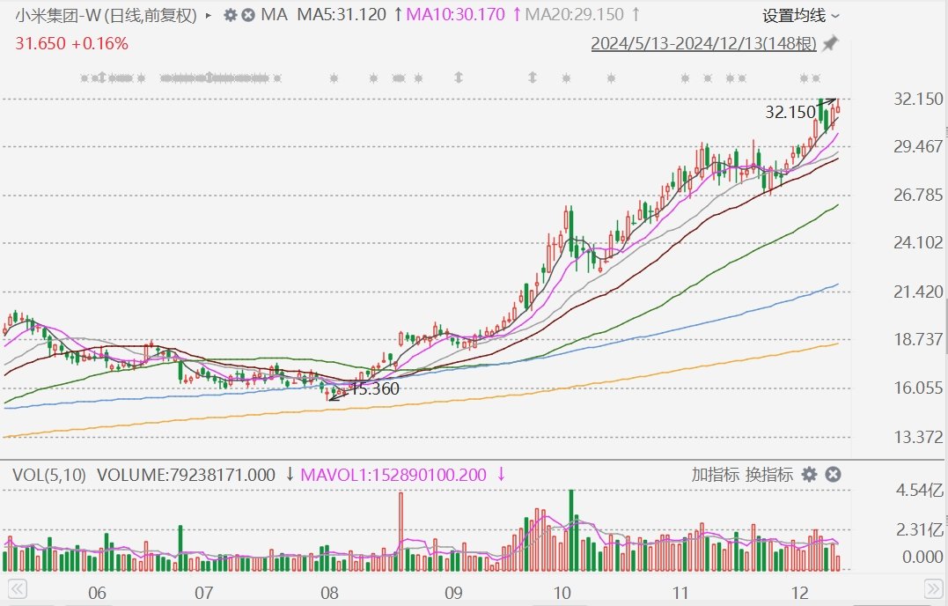Click the up-down arrow event marker near October
Viewport: 948px width, 606px height.
(x=532, y=78)
